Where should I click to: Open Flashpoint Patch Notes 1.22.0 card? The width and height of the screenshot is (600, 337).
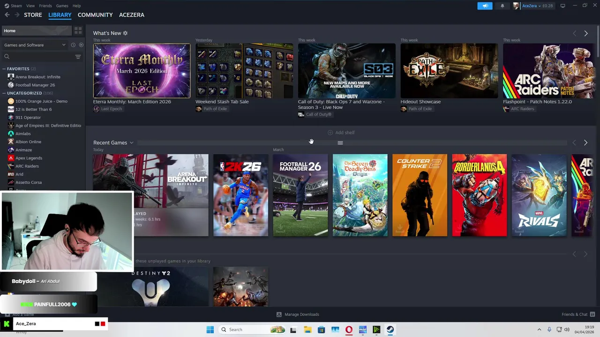point(548,71)
